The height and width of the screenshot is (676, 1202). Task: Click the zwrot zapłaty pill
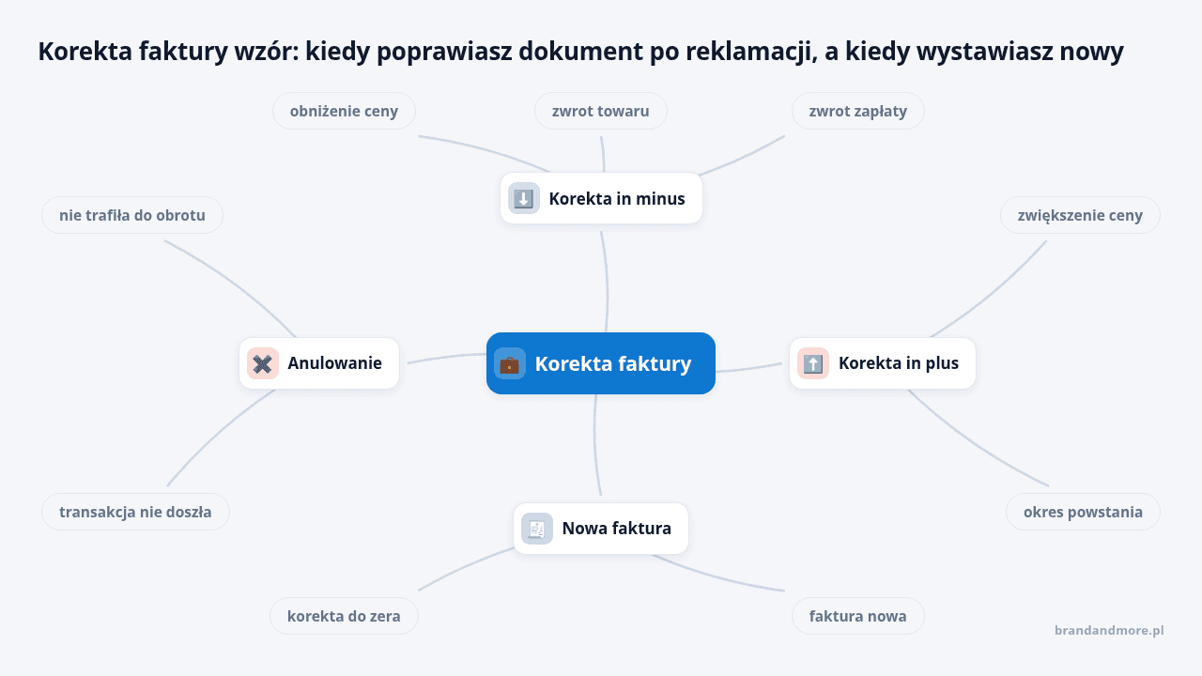click(x=858, y=111)
